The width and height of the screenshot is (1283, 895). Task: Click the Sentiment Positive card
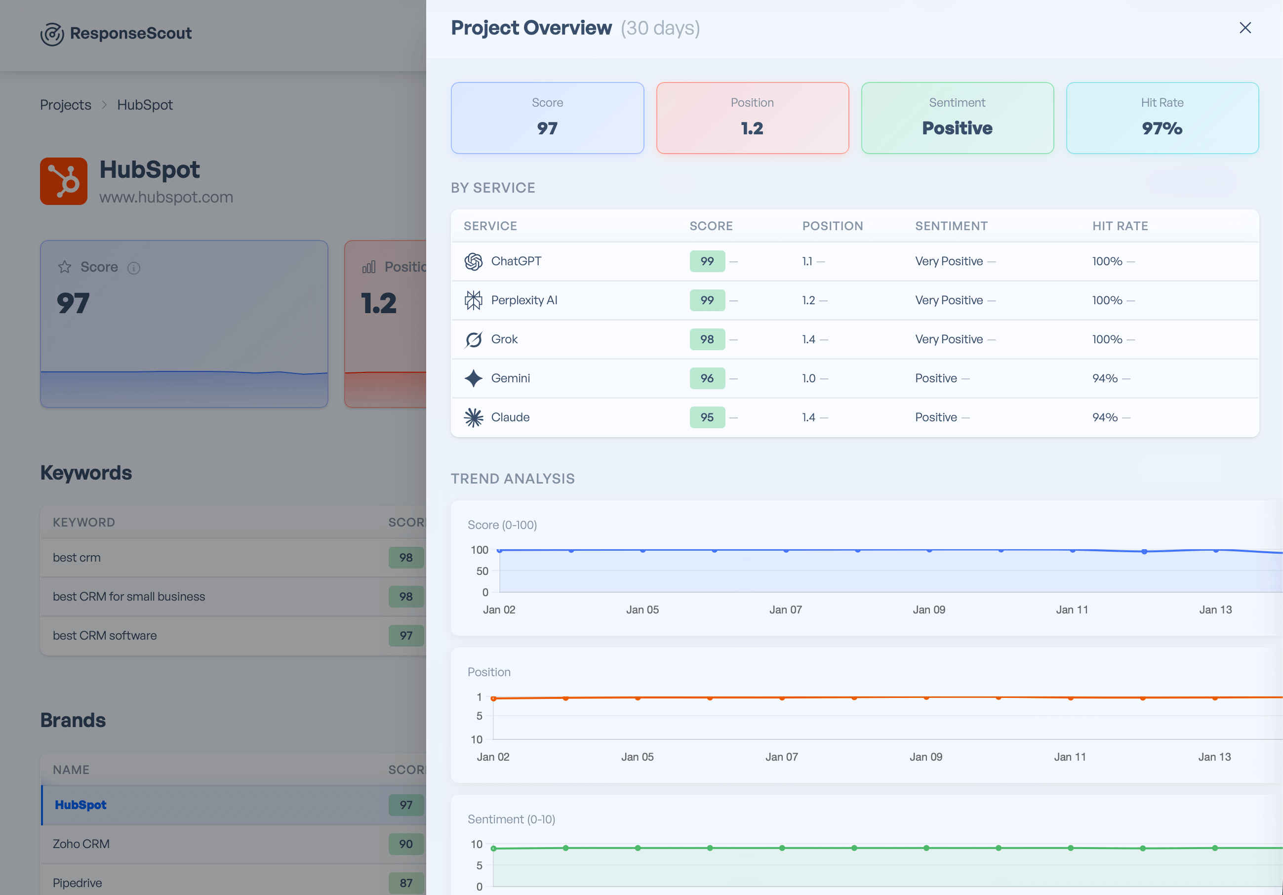coord(957,118)
